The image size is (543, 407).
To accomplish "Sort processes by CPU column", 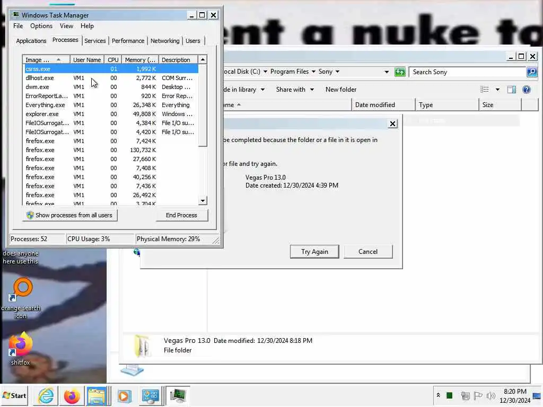I will pyautogui.click(x=113, y=59).
